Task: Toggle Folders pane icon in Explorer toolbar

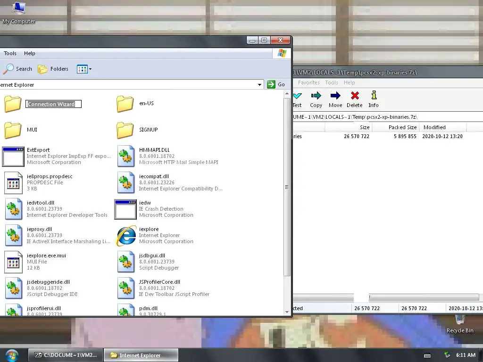Action: pos(42,69)
